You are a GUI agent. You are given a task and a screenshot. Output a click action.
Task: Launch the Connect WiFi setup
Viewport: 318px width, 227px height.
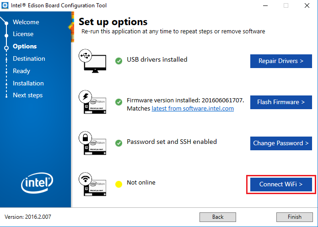[x=281, y=184]
